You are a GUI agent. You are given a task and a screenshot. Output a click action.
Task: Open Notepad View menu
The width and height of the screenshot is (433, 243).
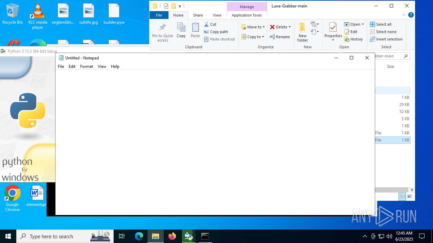[102, 66]
